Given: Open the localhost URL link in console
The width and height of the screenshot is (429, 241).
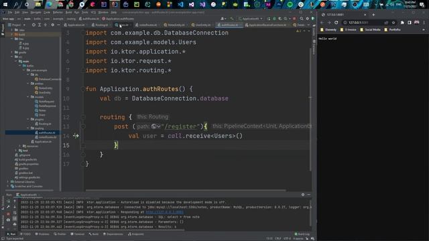Looking at the screenshot, I should (x=165, y=212).
